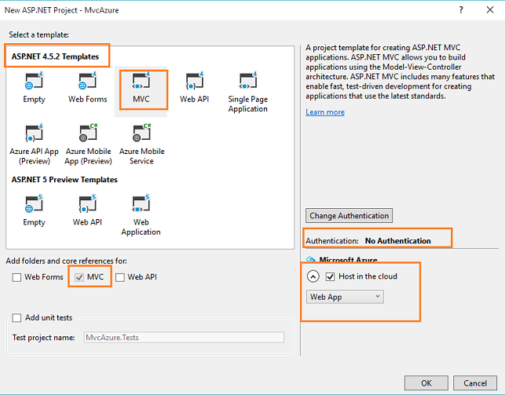Screen dimensions: 505x395
Task: Select the ASP.NET 4.5.2 Empty template icon
Action: point(34,80)
